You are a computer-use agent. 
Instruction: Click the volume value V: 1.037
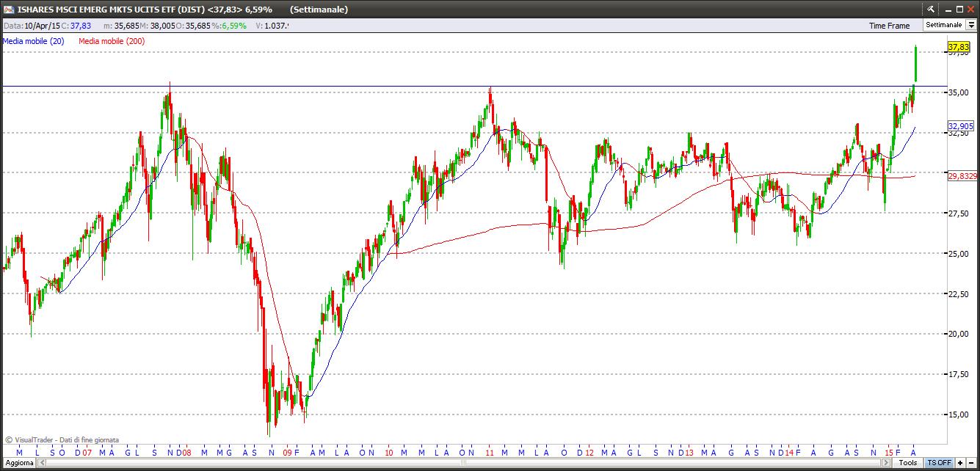(272, 26)
